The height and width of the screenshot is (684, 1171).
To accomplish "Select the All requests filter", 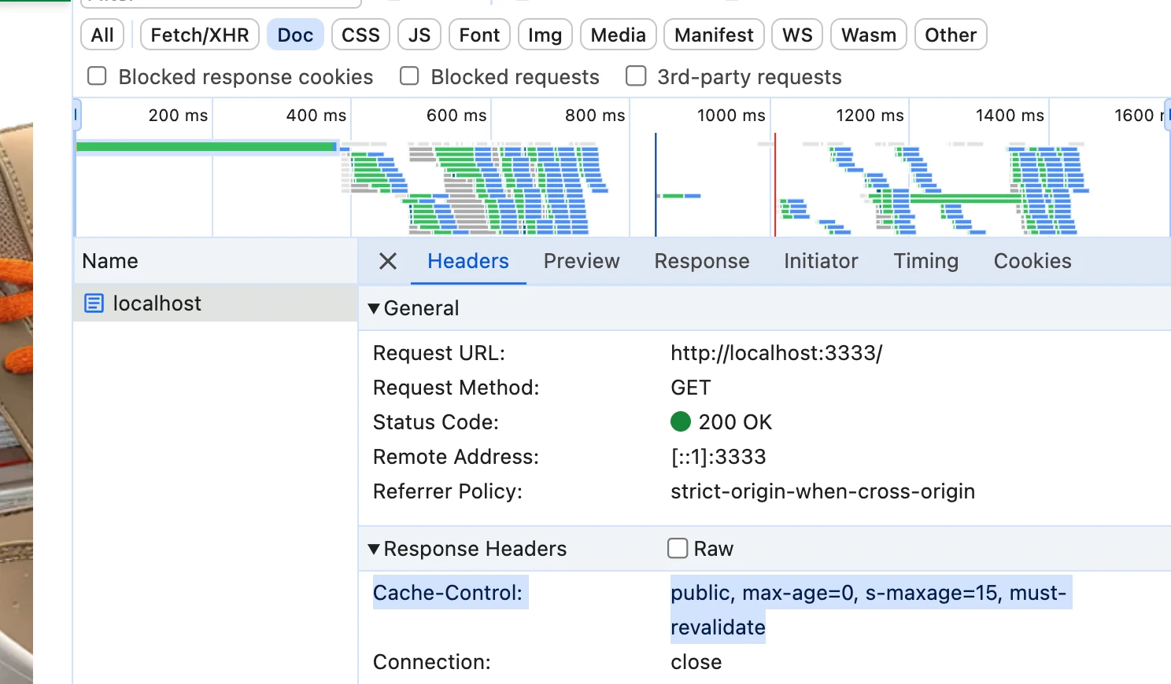I will (x=102, y=35).
